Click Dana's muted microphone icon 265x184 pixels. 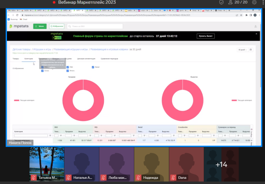tap(173, 178)
